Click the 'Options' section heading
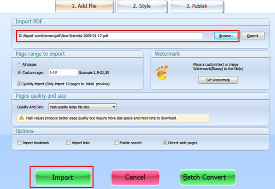This screenshot has width=275, height=189. click(x=24, y=131)
